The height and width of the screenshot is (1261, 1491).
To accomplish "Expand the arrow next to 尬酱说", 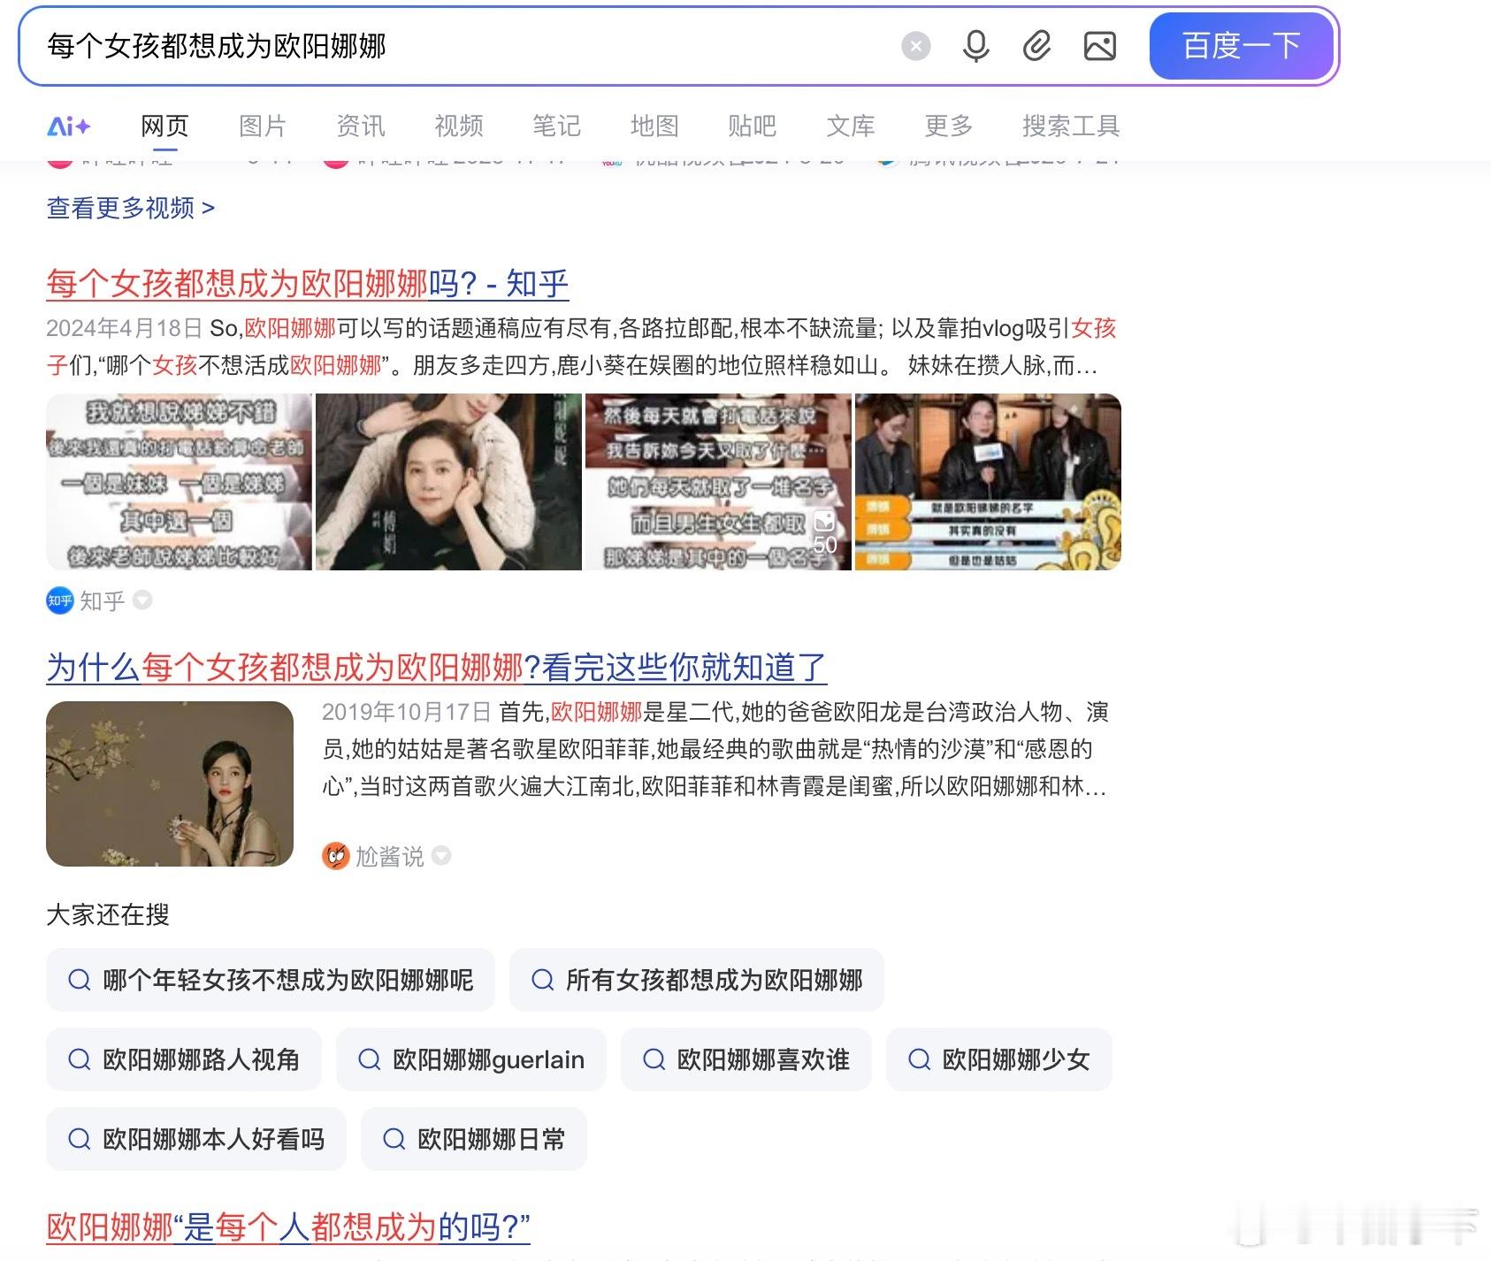I will 440,855.
